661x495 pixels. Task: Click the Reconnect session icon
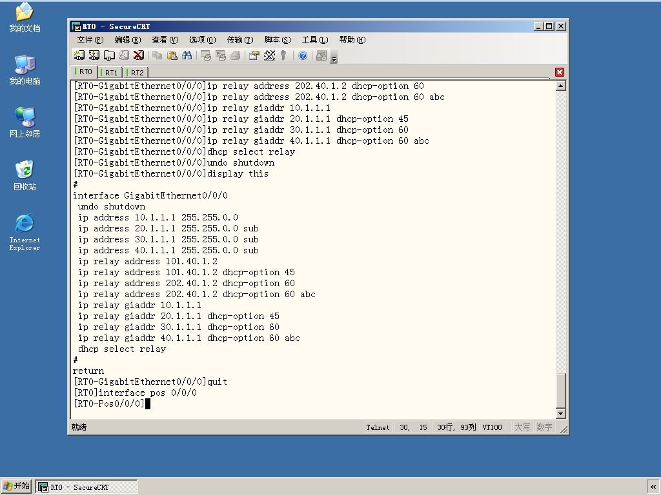pyautogui.click(x=124, y=55)
